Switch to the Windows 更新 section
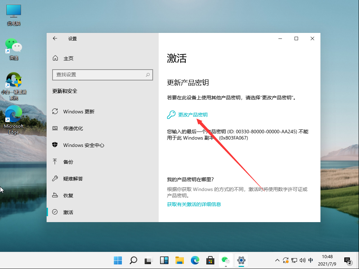Viewport: 359px width, 269px height. [x=78, y=111]
